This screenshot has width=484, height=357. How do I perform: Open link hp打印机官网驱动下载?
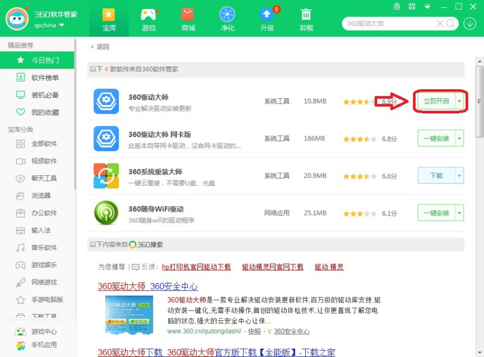click(x=196, y=267)
